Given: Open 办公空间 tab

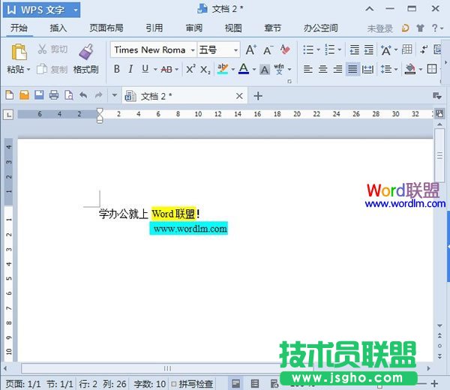Looking at the screenshot, I should (320, 28).
